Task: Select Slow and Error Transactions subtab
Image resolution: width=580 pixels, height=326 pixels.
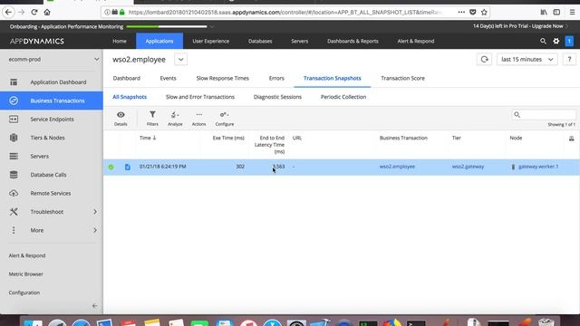Action: click(x=200, y=97)
